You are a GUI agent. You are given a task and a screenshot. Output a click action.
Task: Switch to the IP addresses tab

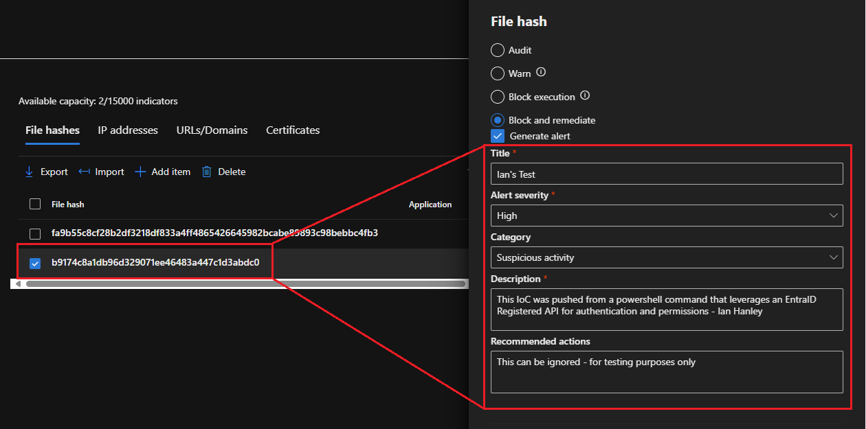[127, 130]
